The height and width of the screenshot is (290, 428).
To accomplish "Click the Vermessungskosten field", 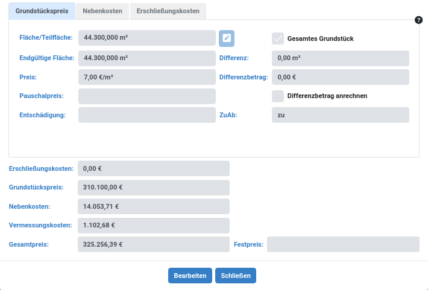I will click(154, 226).
